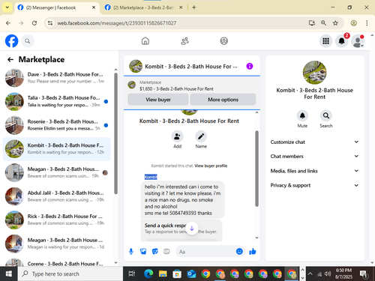This screenshot has width=375, height=281.
Task: Open conversation information purple icon
Action: click(250, 66)
